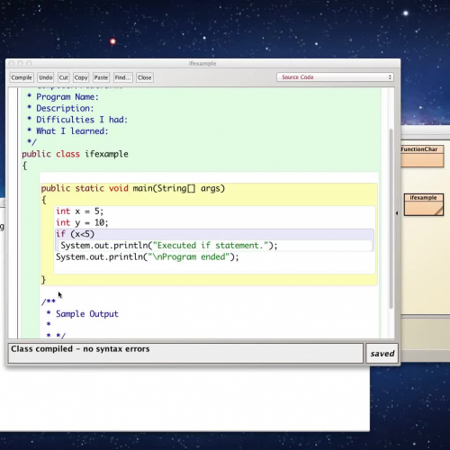Select the FunctionChar class box in BlueJ window

click(x=422, y=157)
